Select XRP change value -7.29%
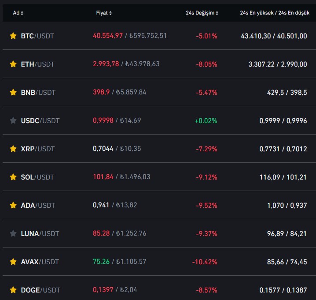Screen dimensions: 316x300 (x=206, y=149)
